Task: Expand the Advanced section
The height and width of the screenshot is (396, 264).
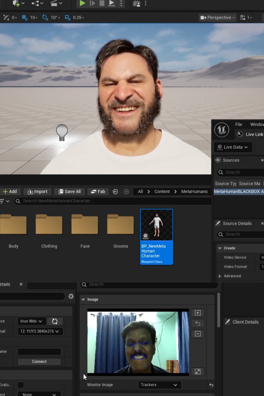Action: [220, 276]
